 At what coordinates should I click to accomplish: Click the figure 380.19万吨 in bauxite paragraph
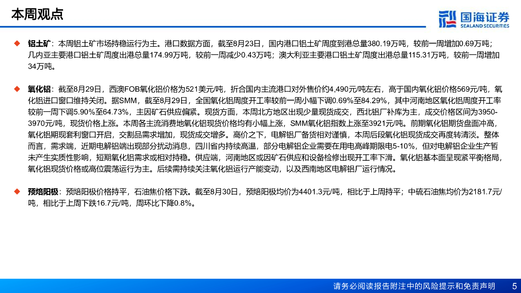click(x=387, y=44)
